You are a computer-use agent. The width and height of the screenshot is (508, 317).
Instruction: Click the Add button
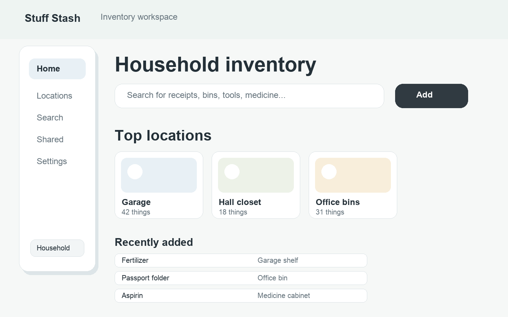point(431,96)
